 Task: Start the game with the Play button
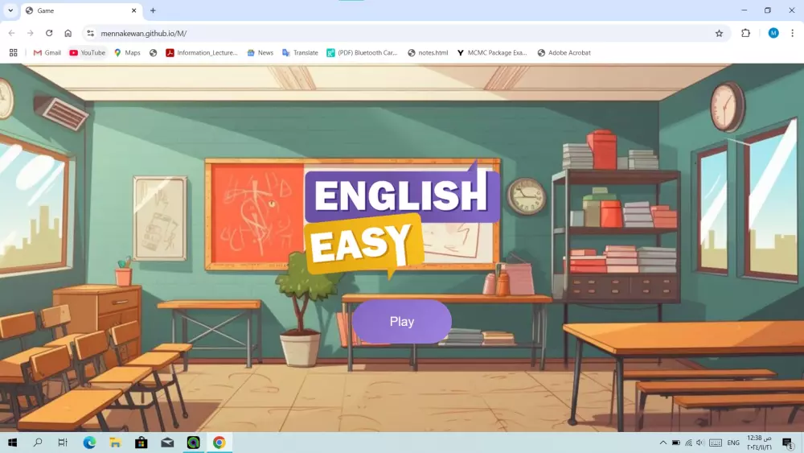pos(401,322)
